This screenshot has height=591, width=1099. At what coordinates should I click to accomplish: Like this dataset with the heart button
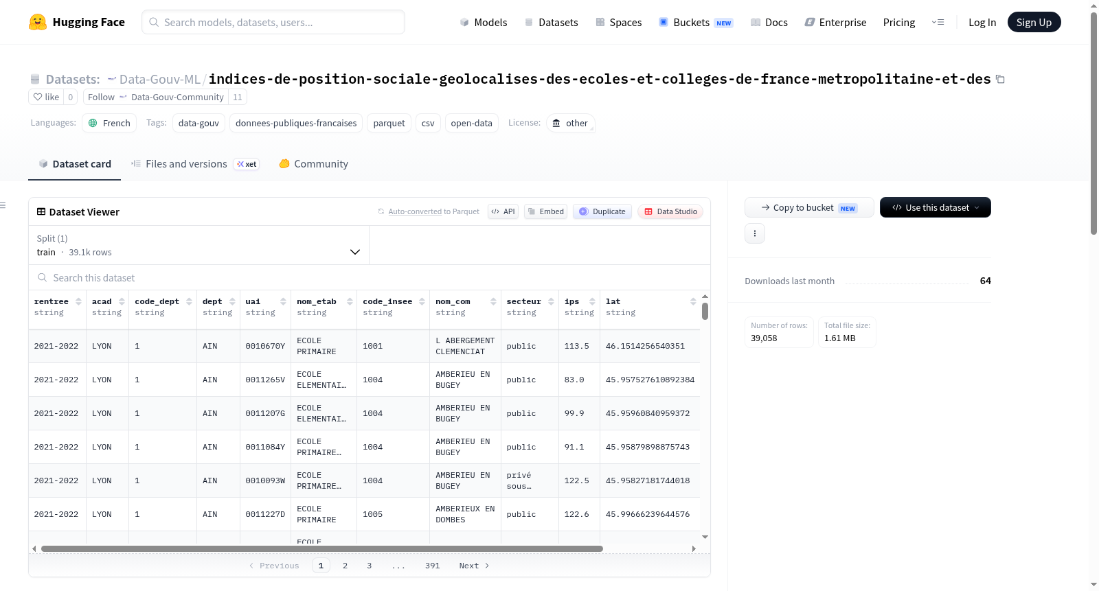[46, 97]
